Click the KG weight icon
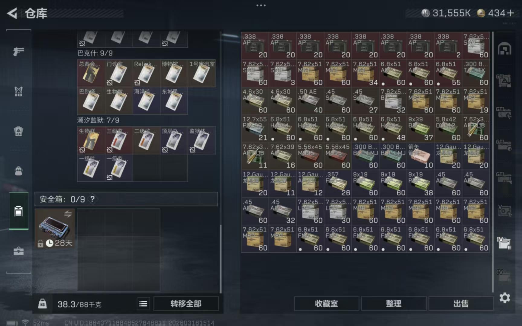 [x=42, y=303]
